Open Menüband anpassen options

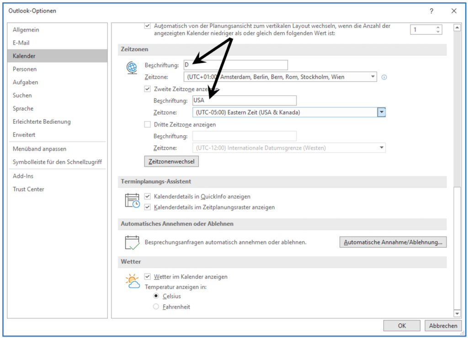pyautogui.click(x=57, y=149)
